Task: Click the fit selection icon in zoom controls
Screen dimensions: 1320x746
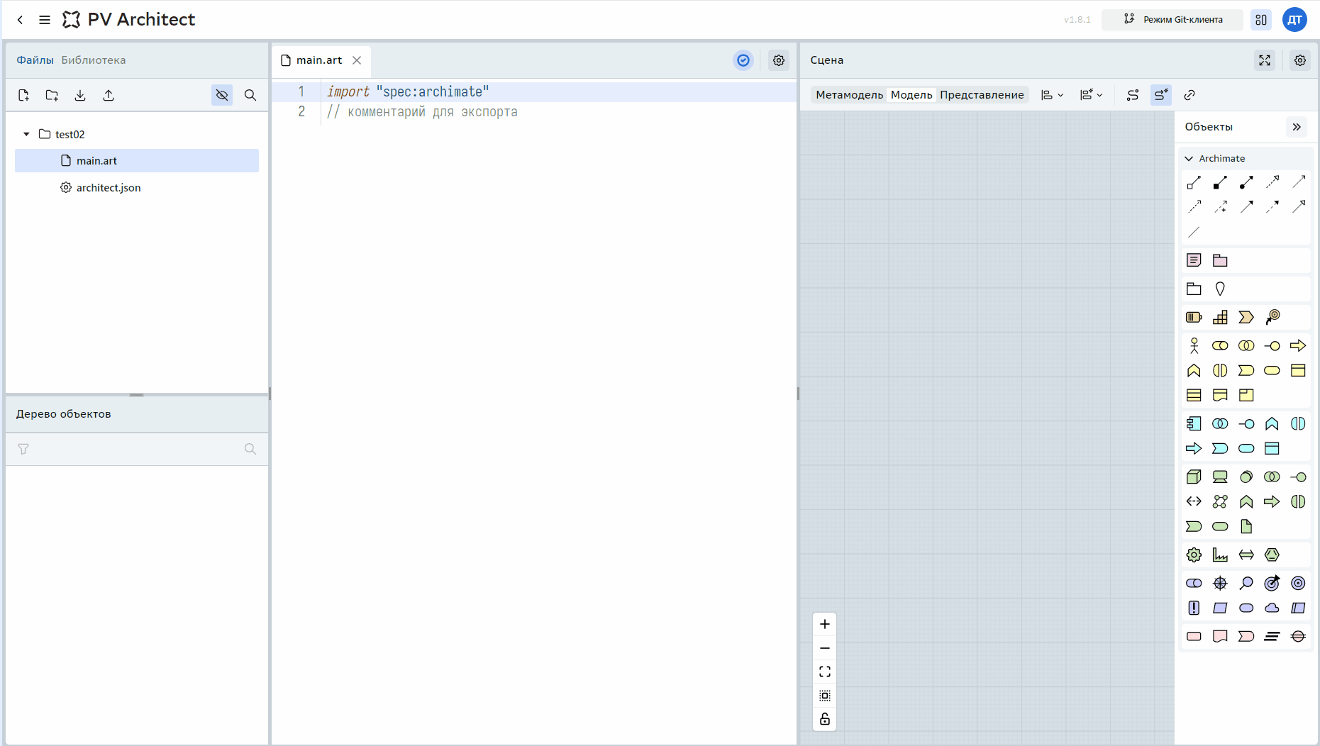Action: [825, 696]
